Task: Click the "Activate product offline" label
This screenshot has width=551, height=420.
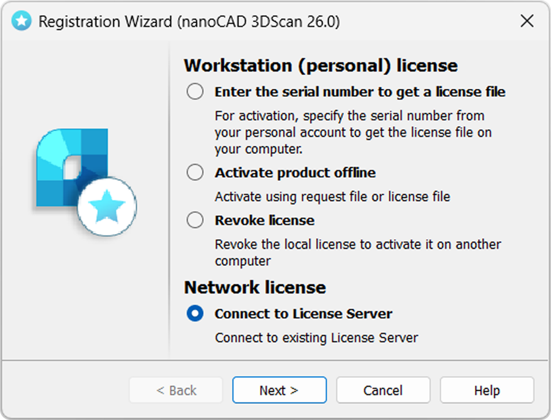Action: pyautogui.click(x=295, y=173)
